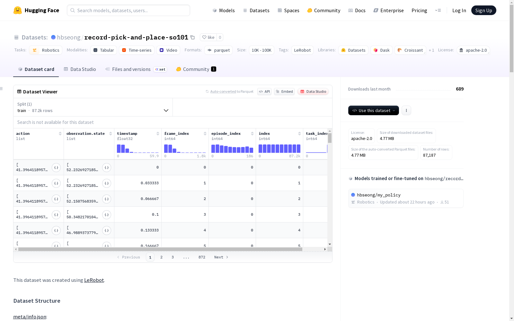The image size is (514, 321).
Task: Open the Embed button in Dataset Viewer
Action: [x=284, y=91]
